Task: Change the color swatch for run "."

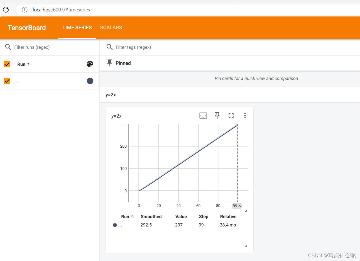Action: point(90,81)
